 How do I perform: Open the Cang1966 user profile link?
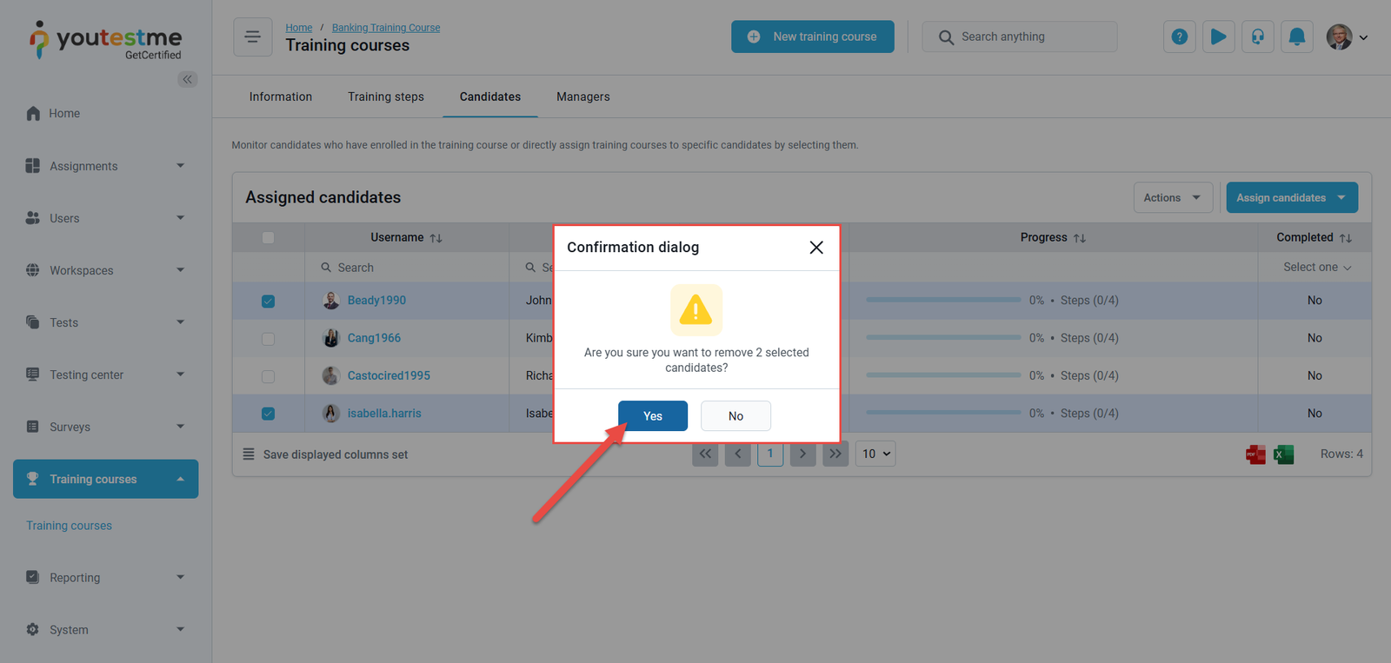coord(374,338)
